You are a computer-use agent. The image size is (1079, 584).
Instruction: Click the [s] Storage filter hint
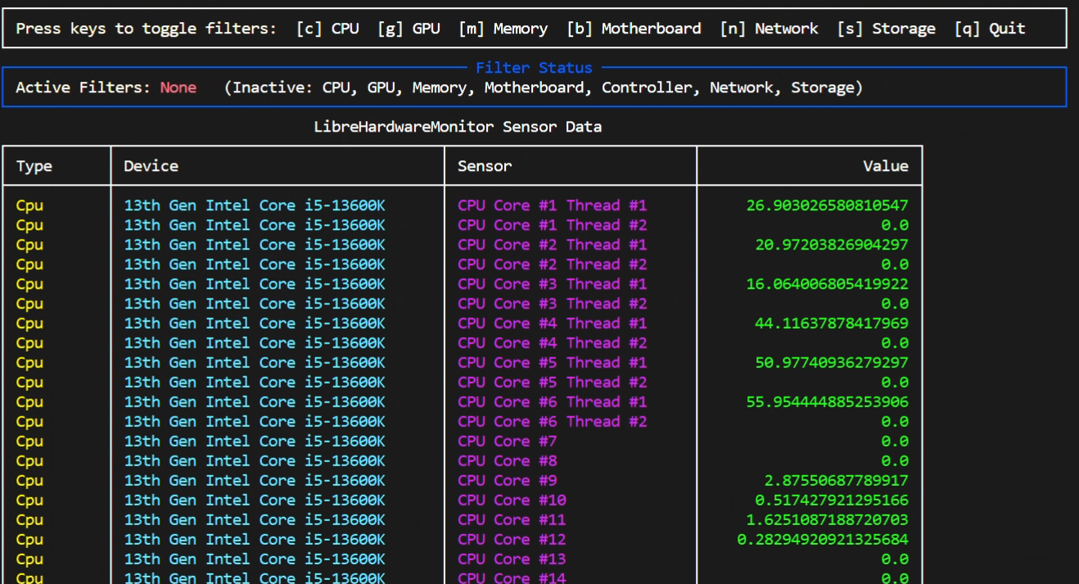pos(886,29)
